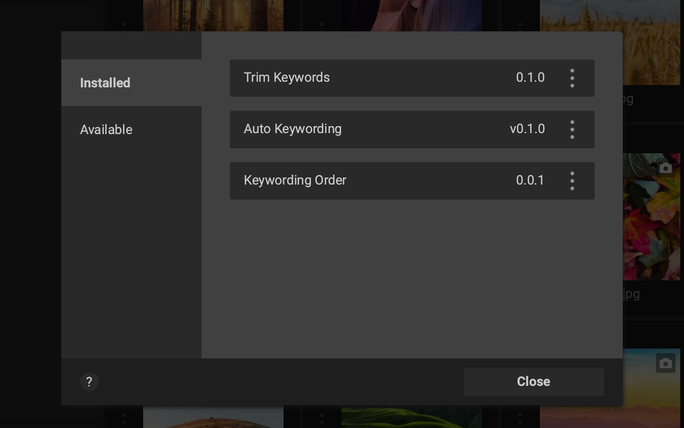Open the Keywording Order plugin options menu
This screenshot has width=684, height=428.
(x=572, y=181)
